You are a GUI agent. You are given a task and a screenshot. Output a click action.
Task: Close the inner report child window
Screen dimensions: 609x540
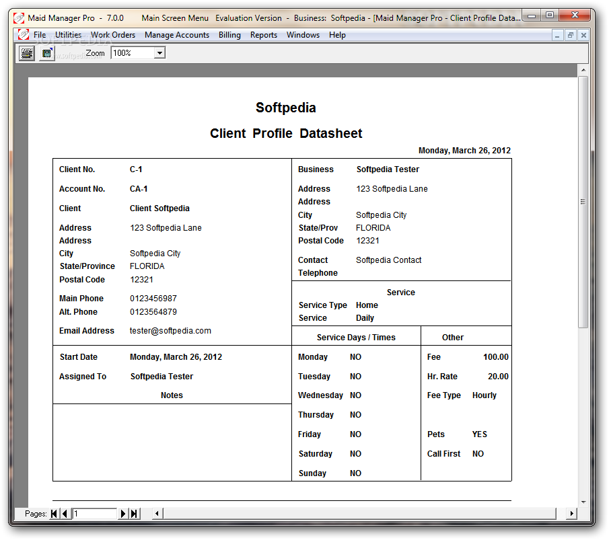click(583, 36)
